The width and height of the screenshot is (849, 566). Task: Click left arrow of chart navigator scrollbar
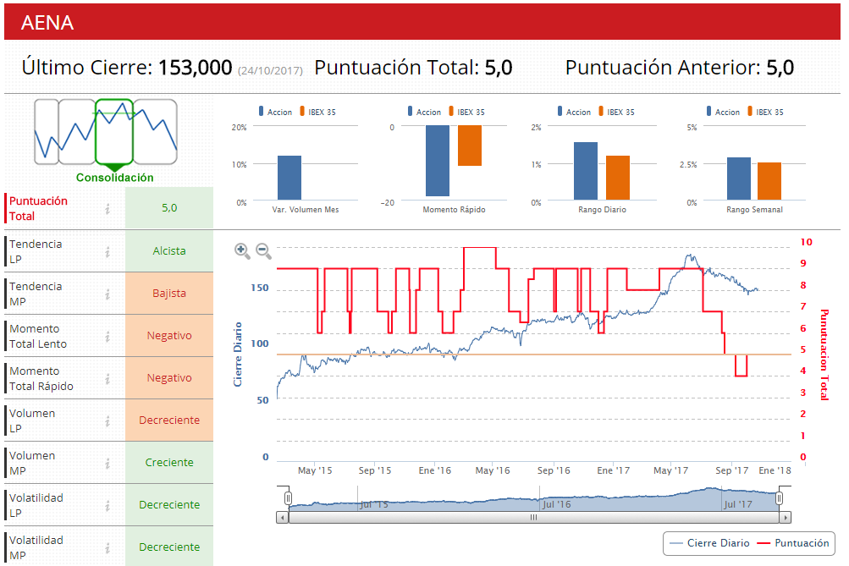point(282,517)
